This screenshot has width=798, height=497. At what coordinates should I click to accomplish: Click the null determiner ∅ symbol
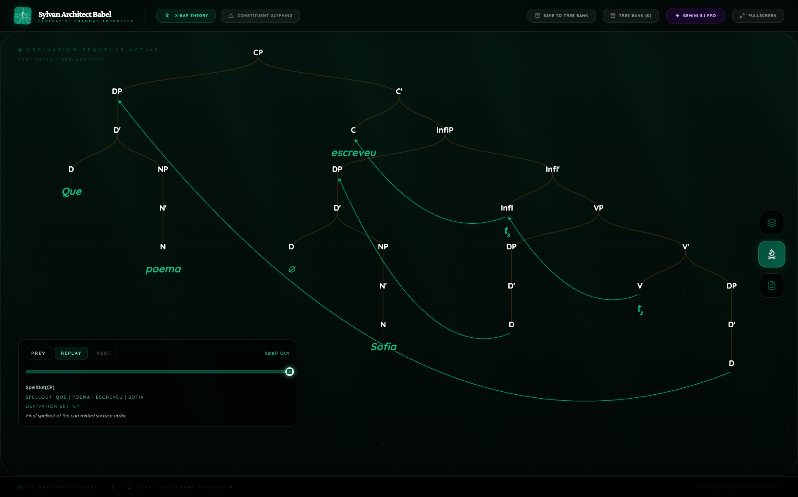point(292,269)
